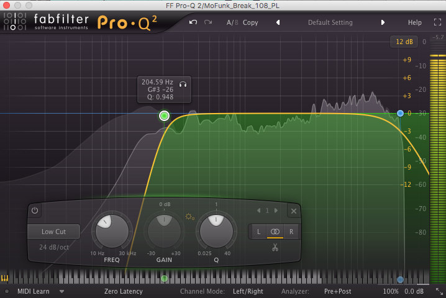The image size is (446, 298).
Task: Open the Low Cut filter shape dropdown
Action: coord(53,232)
